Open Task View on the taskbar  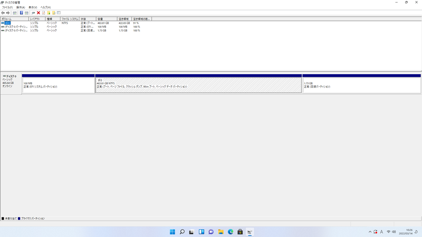pyautogui.click(x=191, y=232)
